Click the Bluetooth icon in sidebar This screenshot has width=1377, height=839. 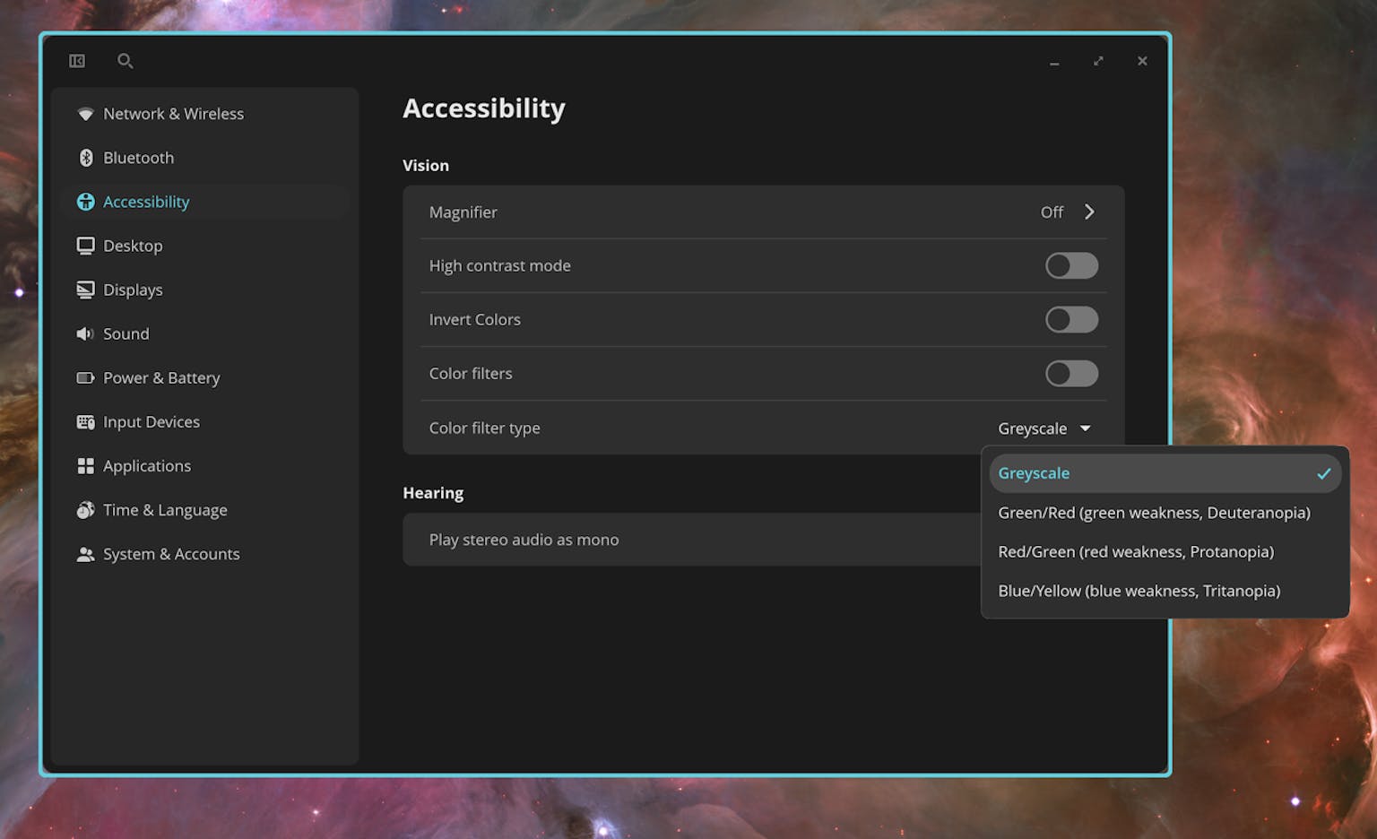click(86, 158)
